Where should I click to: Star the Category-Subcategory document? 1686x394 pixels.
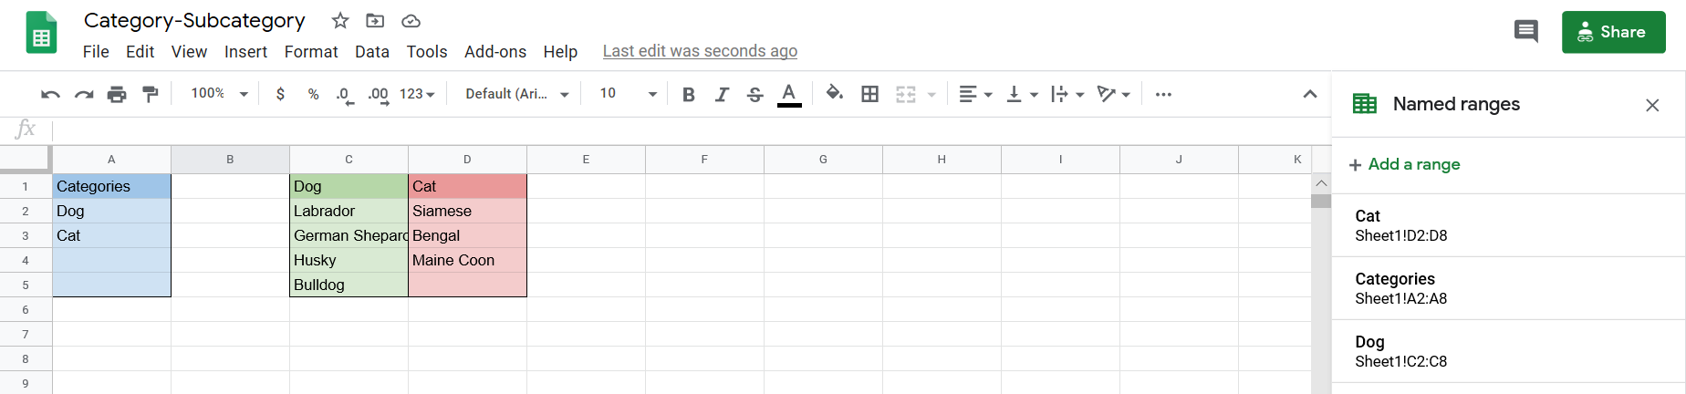coord(340,21)
